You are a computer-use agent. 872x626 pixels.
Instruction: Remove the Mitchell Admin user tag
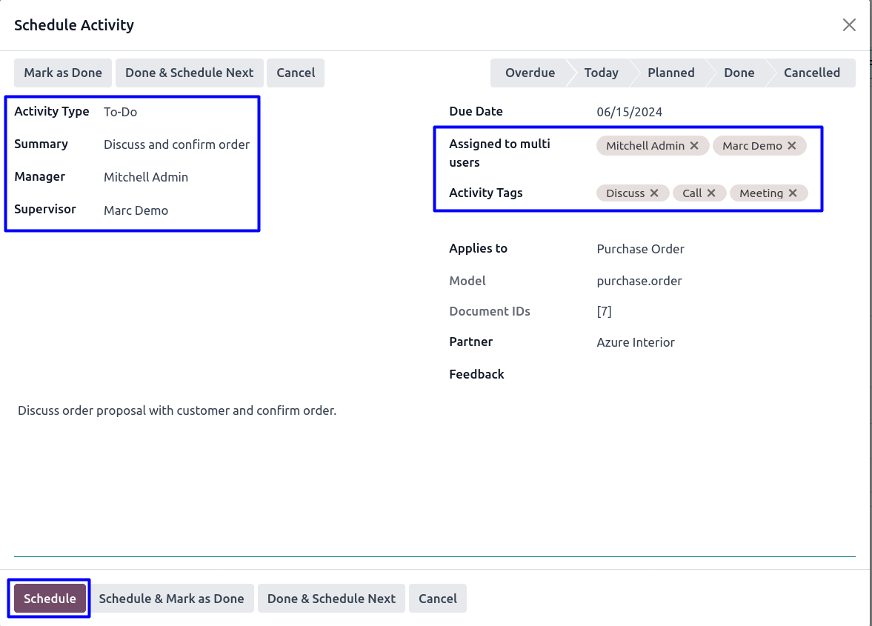pyautogui.click(x=694, y=146)
